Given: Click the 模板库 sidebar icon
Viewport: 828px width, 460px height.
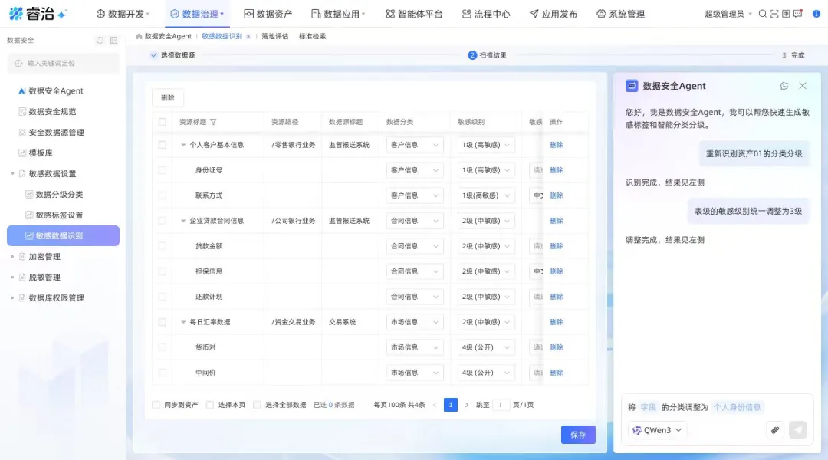Looking at the screenshot, I should (22, 153).
